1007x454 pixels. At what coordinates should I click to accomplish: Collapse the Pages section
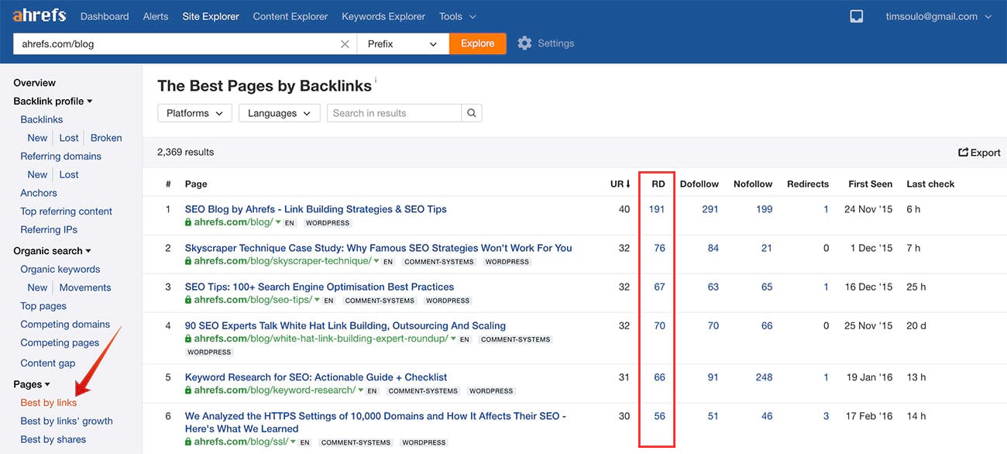click(32, 384)
